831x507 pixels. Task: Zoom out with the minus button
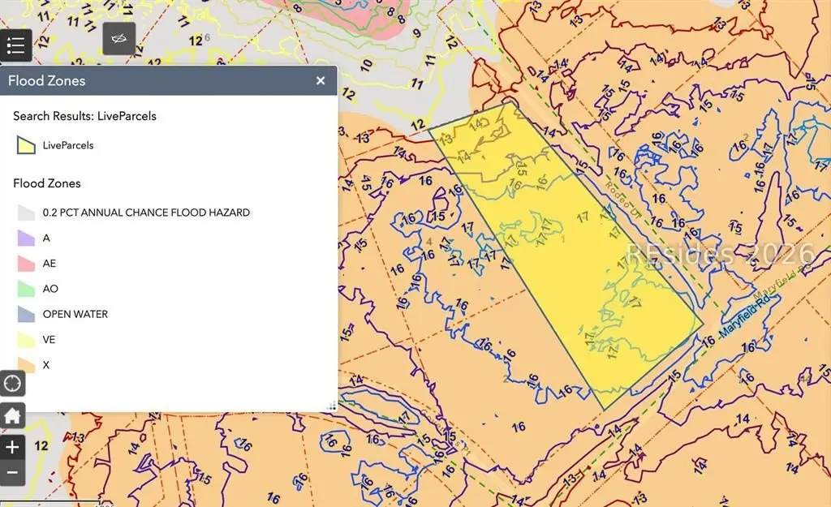click(12, 472)
